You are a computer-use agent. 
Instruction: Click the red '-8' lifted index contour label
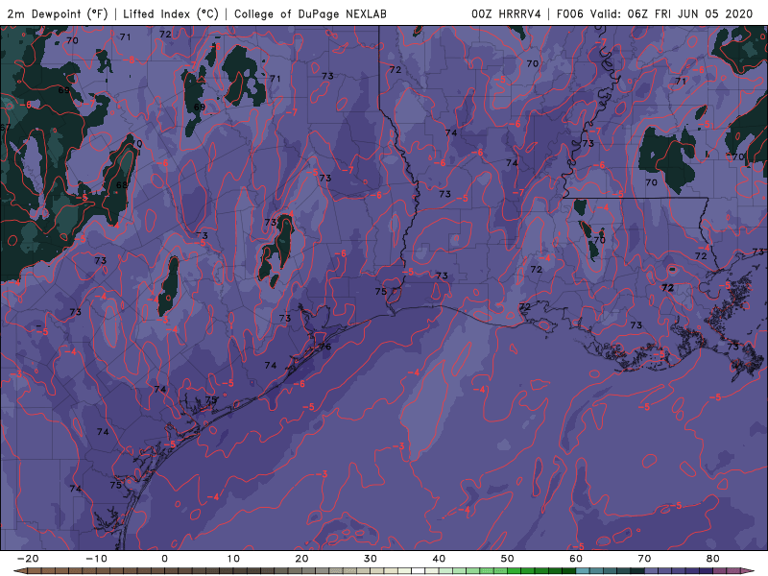click(x=130, y=60)
